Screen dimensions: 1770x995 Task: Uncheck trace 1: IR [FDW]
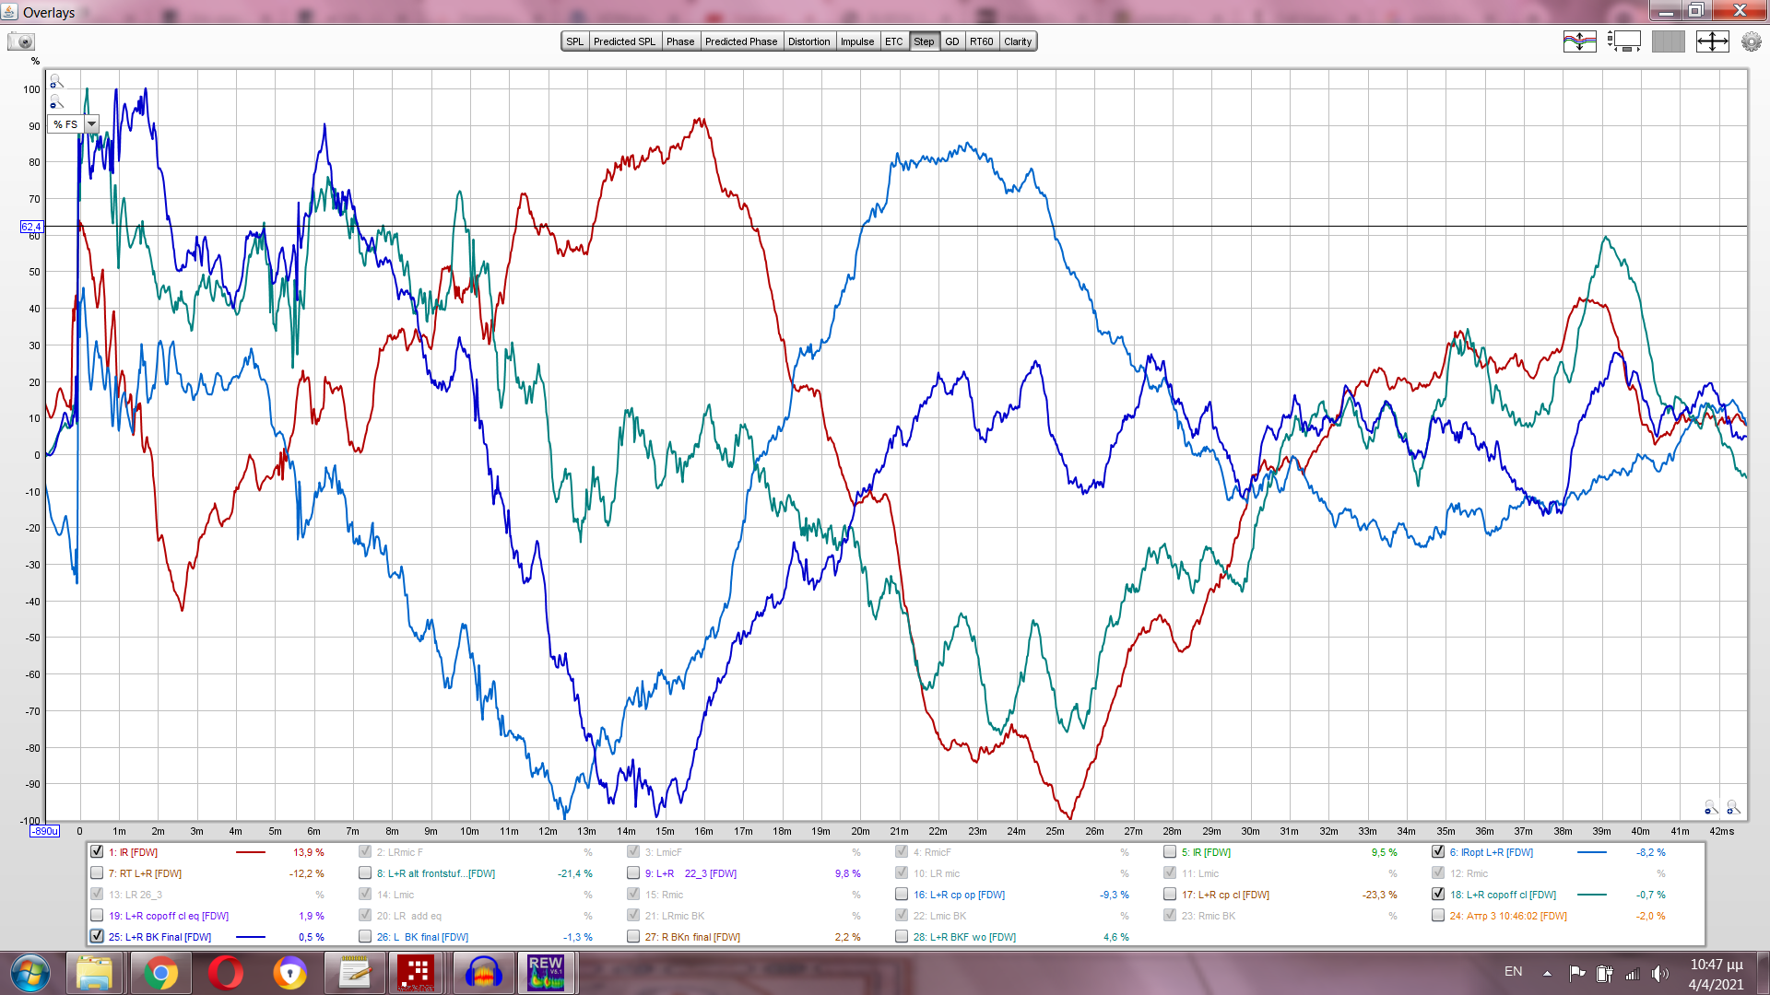pyautogui.click(x=97, y=852)
